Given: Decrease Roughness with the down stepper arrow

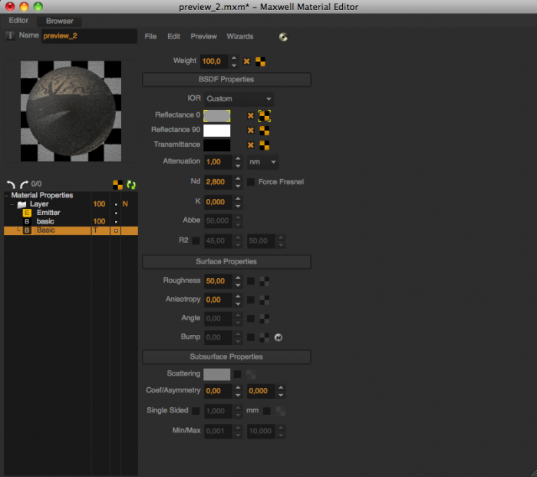Looking at the screenshot, I should coord(238,285).
